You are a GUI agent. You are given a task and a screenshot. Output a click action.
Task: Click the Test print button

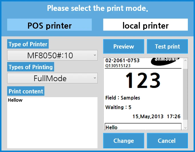pos(168,46)
